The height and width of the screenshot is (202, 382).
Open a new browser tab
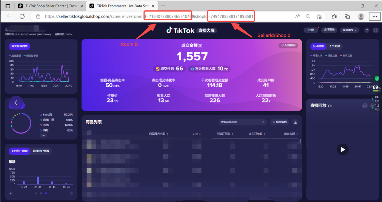click(x=163, y=6)
